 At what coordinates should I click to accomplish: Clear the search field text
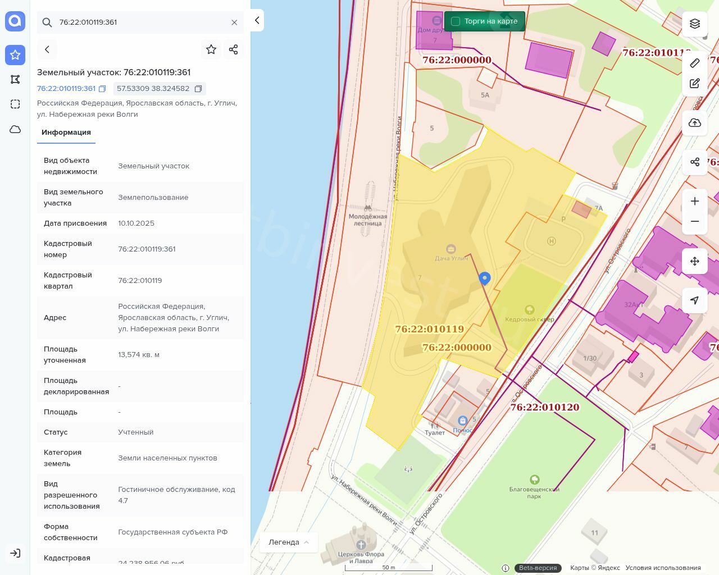coord(234,22)
